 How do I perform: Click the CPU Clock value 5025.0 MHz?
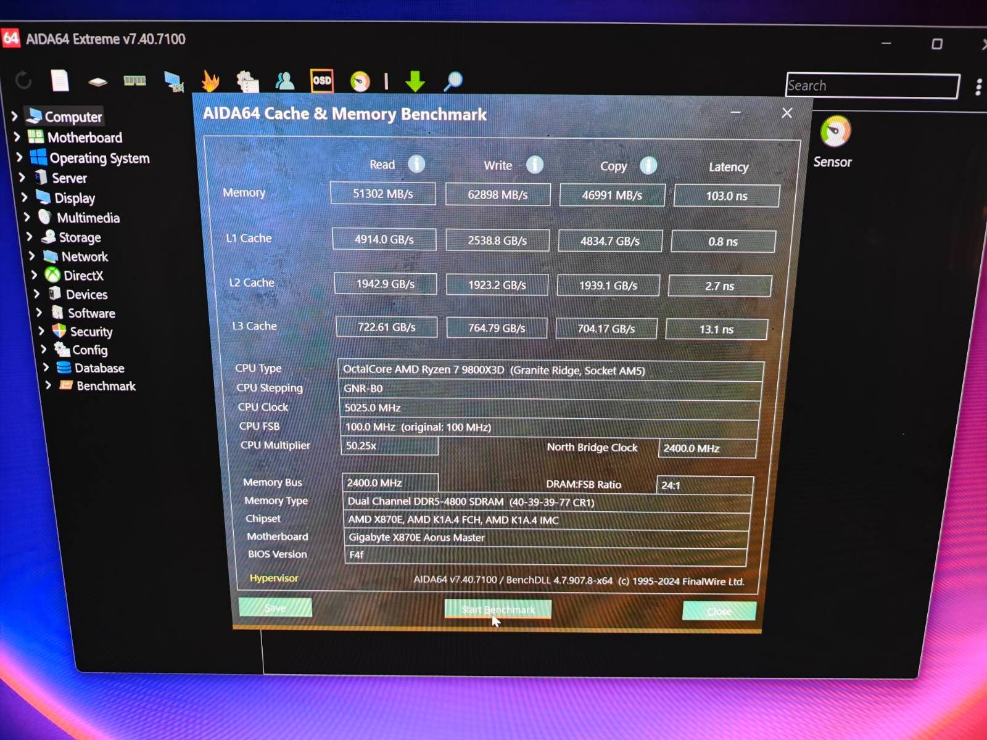pyautogui.click(x=550, y=408)
